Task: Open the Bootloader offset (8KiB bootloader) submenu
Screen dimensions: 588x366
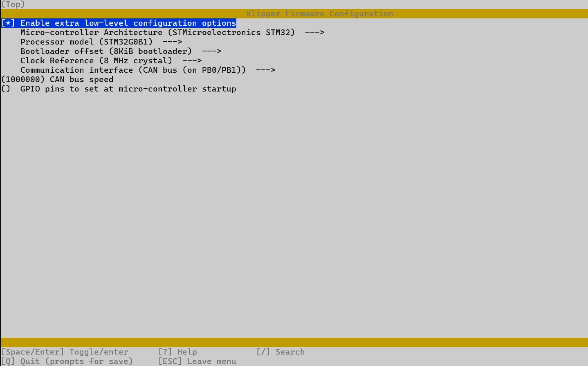Action: click(121, 51)
